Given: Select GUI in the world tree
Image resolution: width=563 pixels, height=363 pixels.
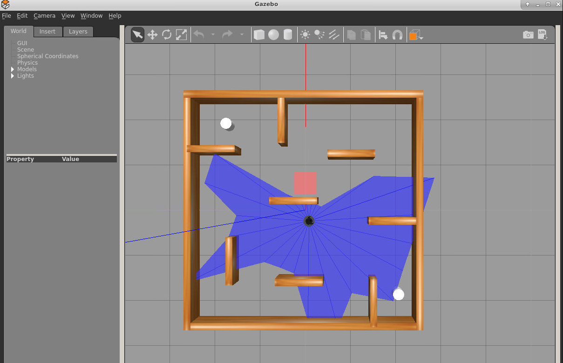Looking at the screenshot, I should click(22, 43).
